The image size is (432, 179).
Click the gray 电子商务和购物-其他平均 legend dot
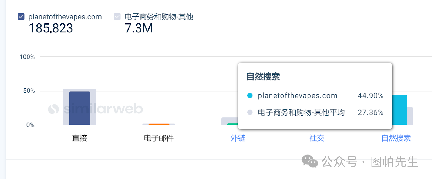pyautogui.click(x=250, y=112)
